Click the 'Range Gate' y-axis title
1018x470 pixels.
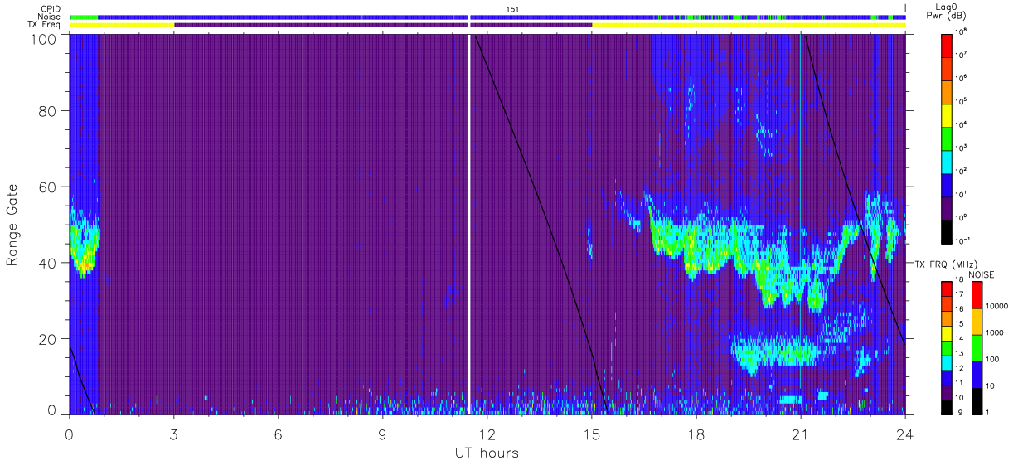[12, 225]
